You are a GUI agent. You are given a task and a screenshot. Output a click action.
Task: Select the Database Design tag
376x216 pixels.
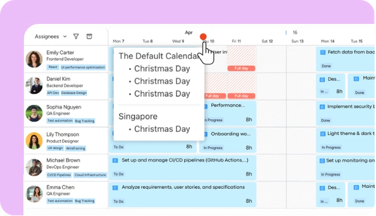coord(74,93)
